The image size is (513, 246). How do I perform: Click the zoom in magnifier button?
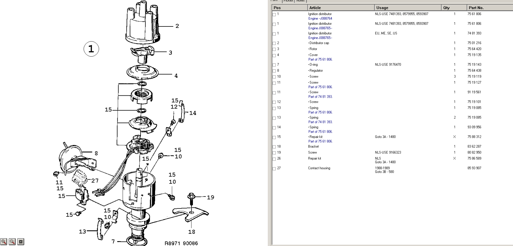tap(4, 242)
